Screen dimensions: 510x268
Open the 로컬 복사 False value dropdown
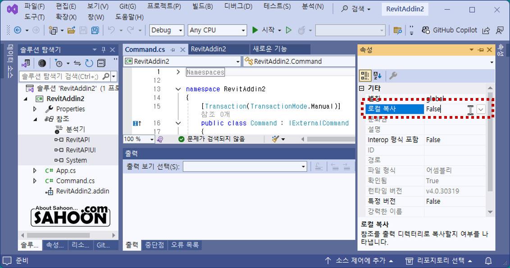pyautogui.click(x=481, y=109)
